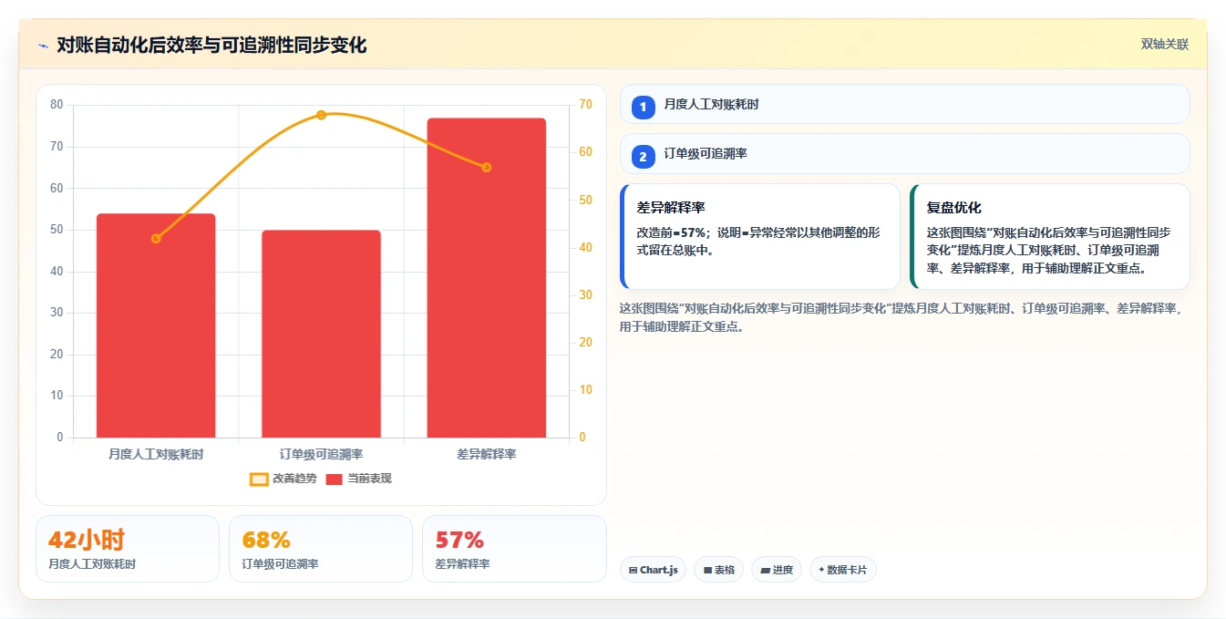The image size is (1226, 619).
Task: Click the icon inside Chart.js tag
Action: click(633, 570)
